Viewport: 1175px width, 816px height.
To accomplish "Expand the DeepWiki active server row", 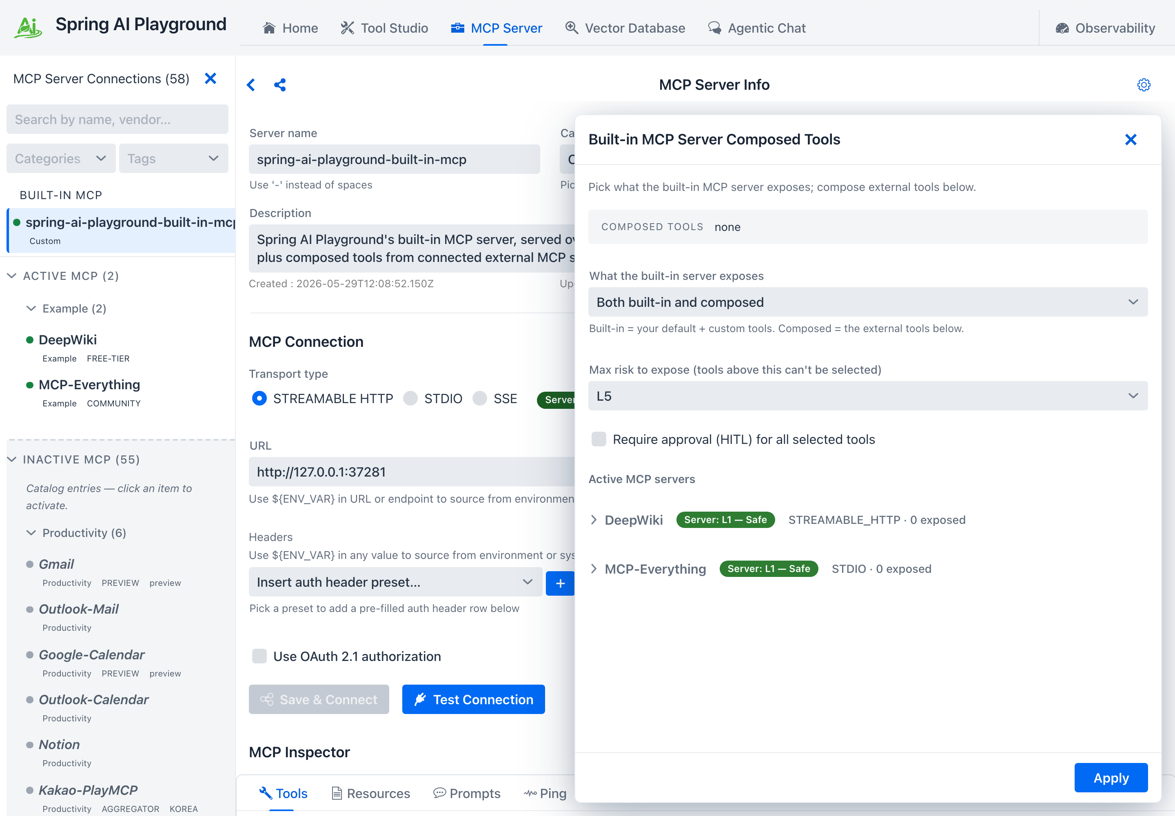I will [x=594, y=520].
